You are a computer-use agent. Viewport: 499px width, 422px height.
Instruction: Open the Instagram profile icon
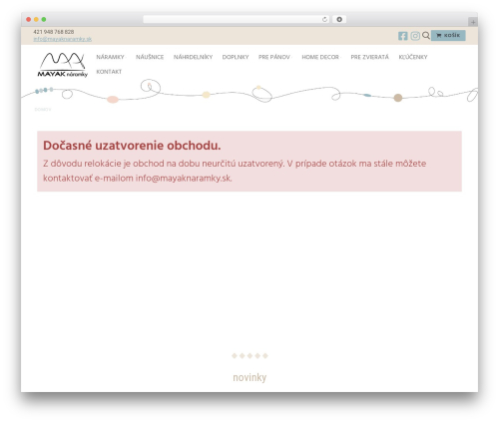click(x=415, y=36)
